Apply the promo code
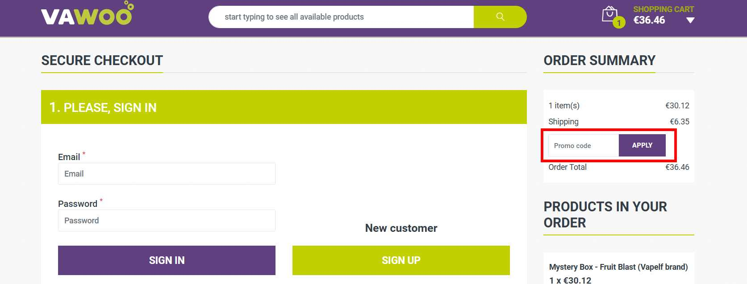The height and width of the screenshot is (284, 747). (x=642, y=145)
